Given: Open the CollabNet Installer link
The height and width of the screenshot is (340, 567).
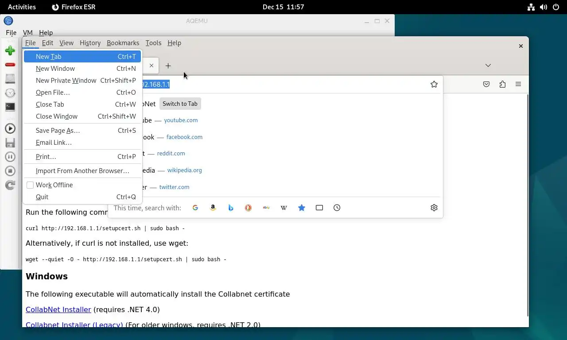Looking at the screenshot, I should click(58, 309).
